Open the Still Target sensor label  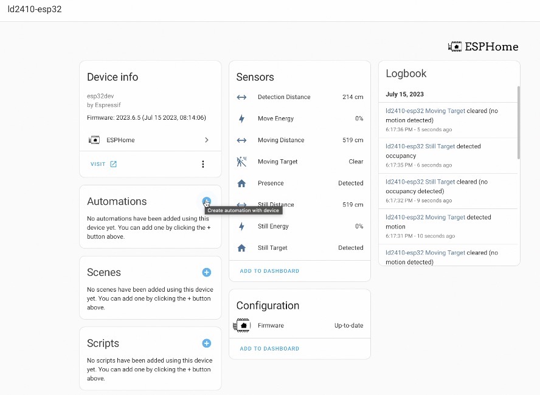point(272,248)
